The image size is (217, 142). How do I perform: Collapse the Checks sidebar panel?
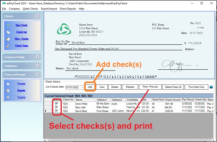point(37,16)
